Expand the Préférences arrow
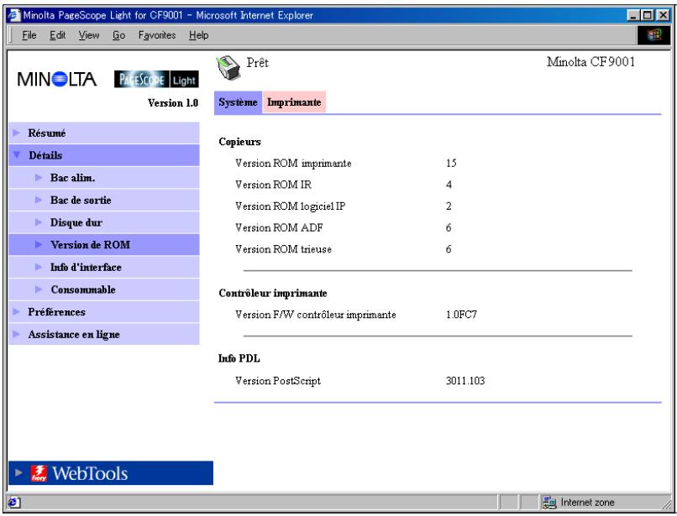 (17, 311)
